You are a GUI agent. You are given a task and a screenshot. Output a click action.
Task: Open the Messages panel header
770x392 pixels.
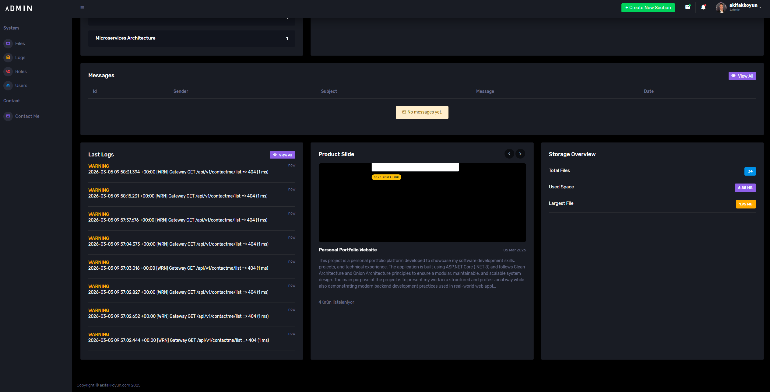(101, 75)
